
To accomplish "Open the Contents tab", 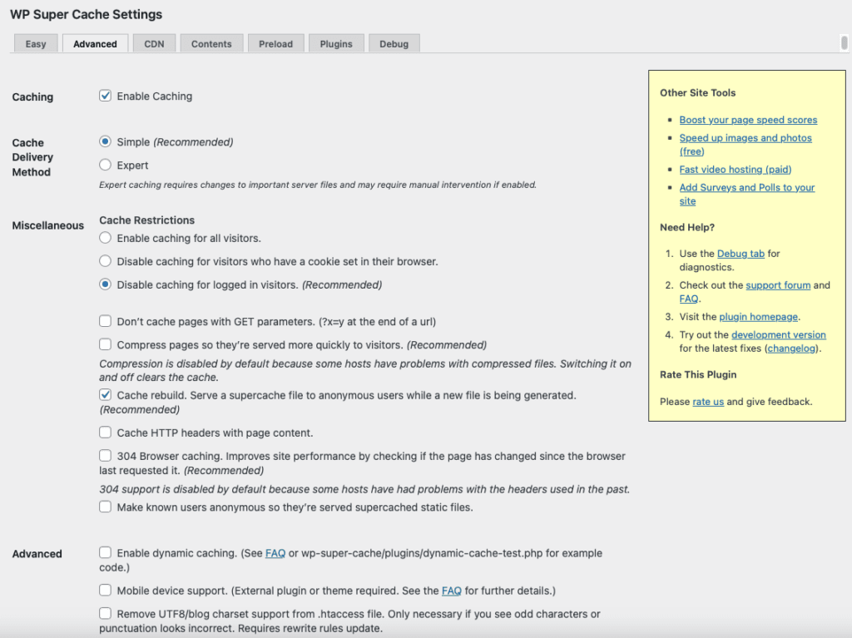I will pyautogui.click(x=211, y=44).
